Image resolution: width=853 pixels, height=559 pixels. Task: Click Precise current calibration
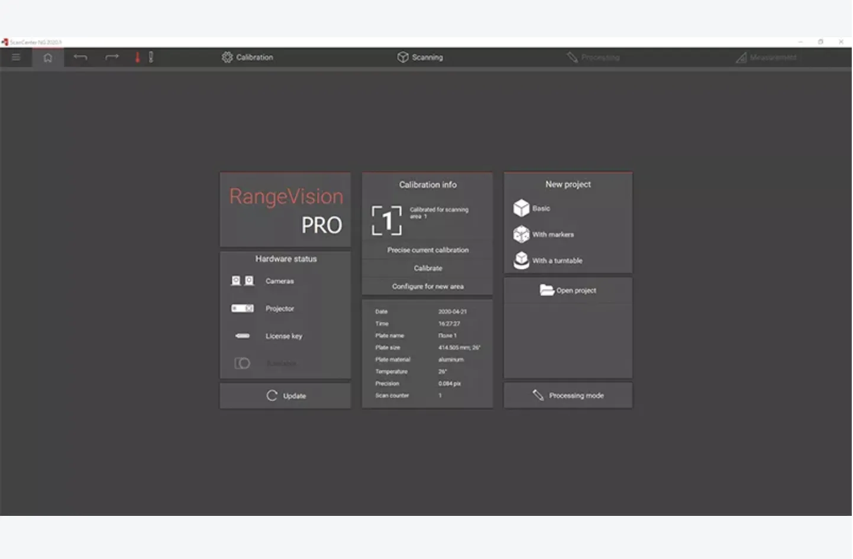(428, 250)
